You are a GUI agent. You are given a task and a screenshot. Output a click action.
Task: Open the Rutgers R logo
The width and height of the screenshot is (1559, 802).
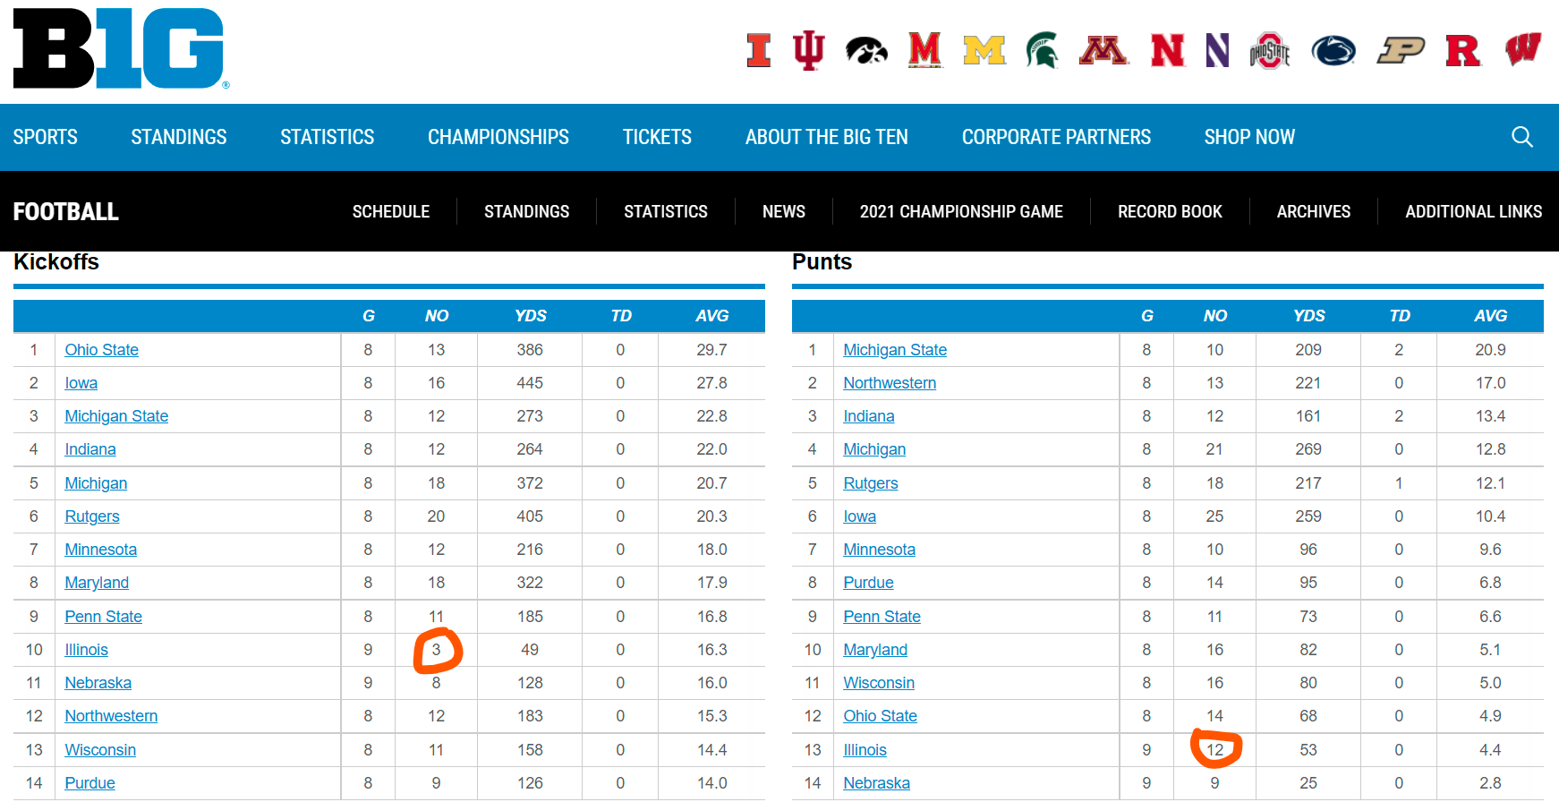[x=1462, y=51]
